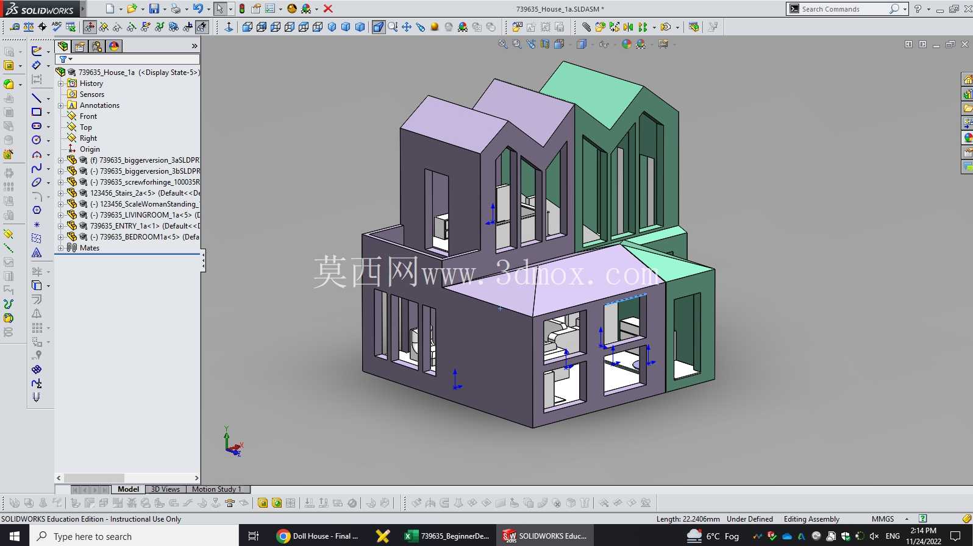The height and width of the screenshot is (546, 973).
Task: Save the assembly with the floppy icon
Action: [154, 9]
